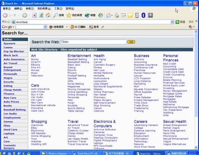Viewport: 199px width, 155px height.
Task: Expand the address bar dropdown arrow
Action: coord(172,22)
